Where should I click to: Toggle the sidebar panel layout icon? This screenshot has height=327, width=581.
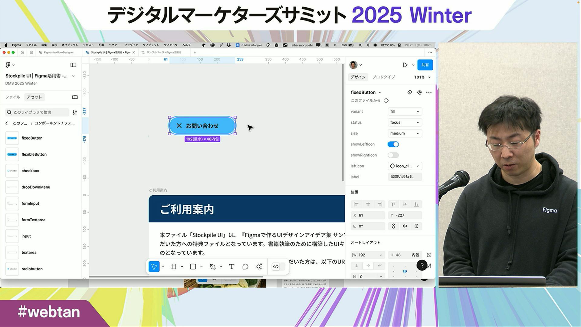tap(73, 65)
